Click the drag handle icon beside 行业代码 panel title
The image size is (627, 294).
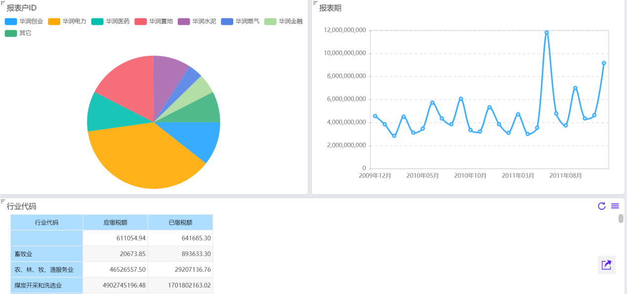click(2, 201)
